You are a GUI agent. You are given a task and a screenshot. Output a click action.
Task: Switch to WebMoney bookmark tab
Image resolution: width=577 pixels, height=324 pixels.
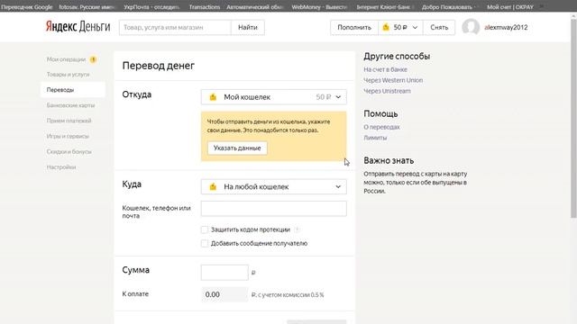tap(318, 6)
